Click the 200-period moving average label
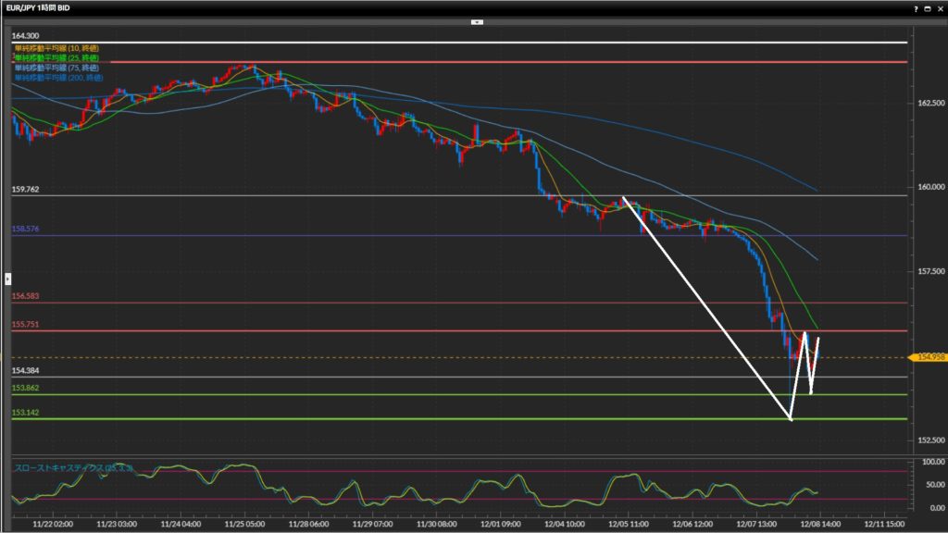 click(x=57, y=79)
